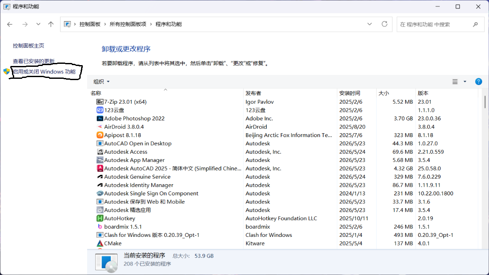
Task: Open 启用或关闭 Windows 功能 link
Action: [44, 72]
